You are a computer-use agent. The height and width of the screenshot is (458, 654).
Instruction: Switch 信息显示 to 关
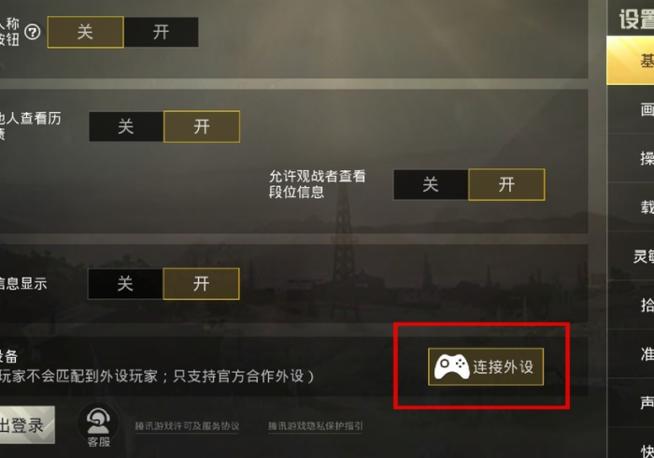[x=125, y=283]
